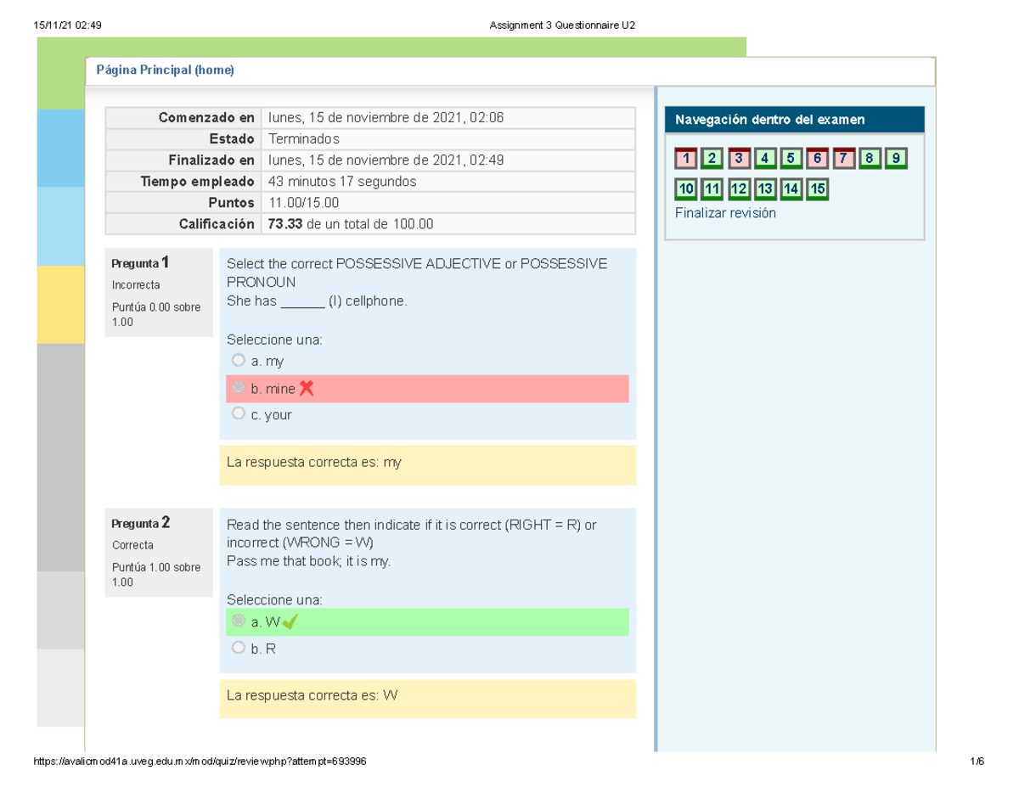Viewport: 1019px width, 787px height.
Task: Choose radio option 'b. mine'
Action: point(239,388)
